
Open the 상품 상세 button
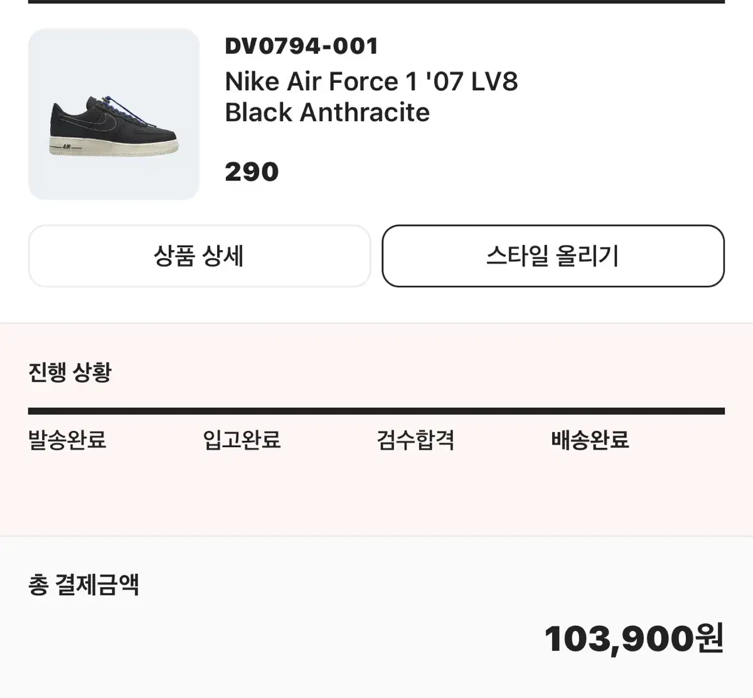coord(200,256)
